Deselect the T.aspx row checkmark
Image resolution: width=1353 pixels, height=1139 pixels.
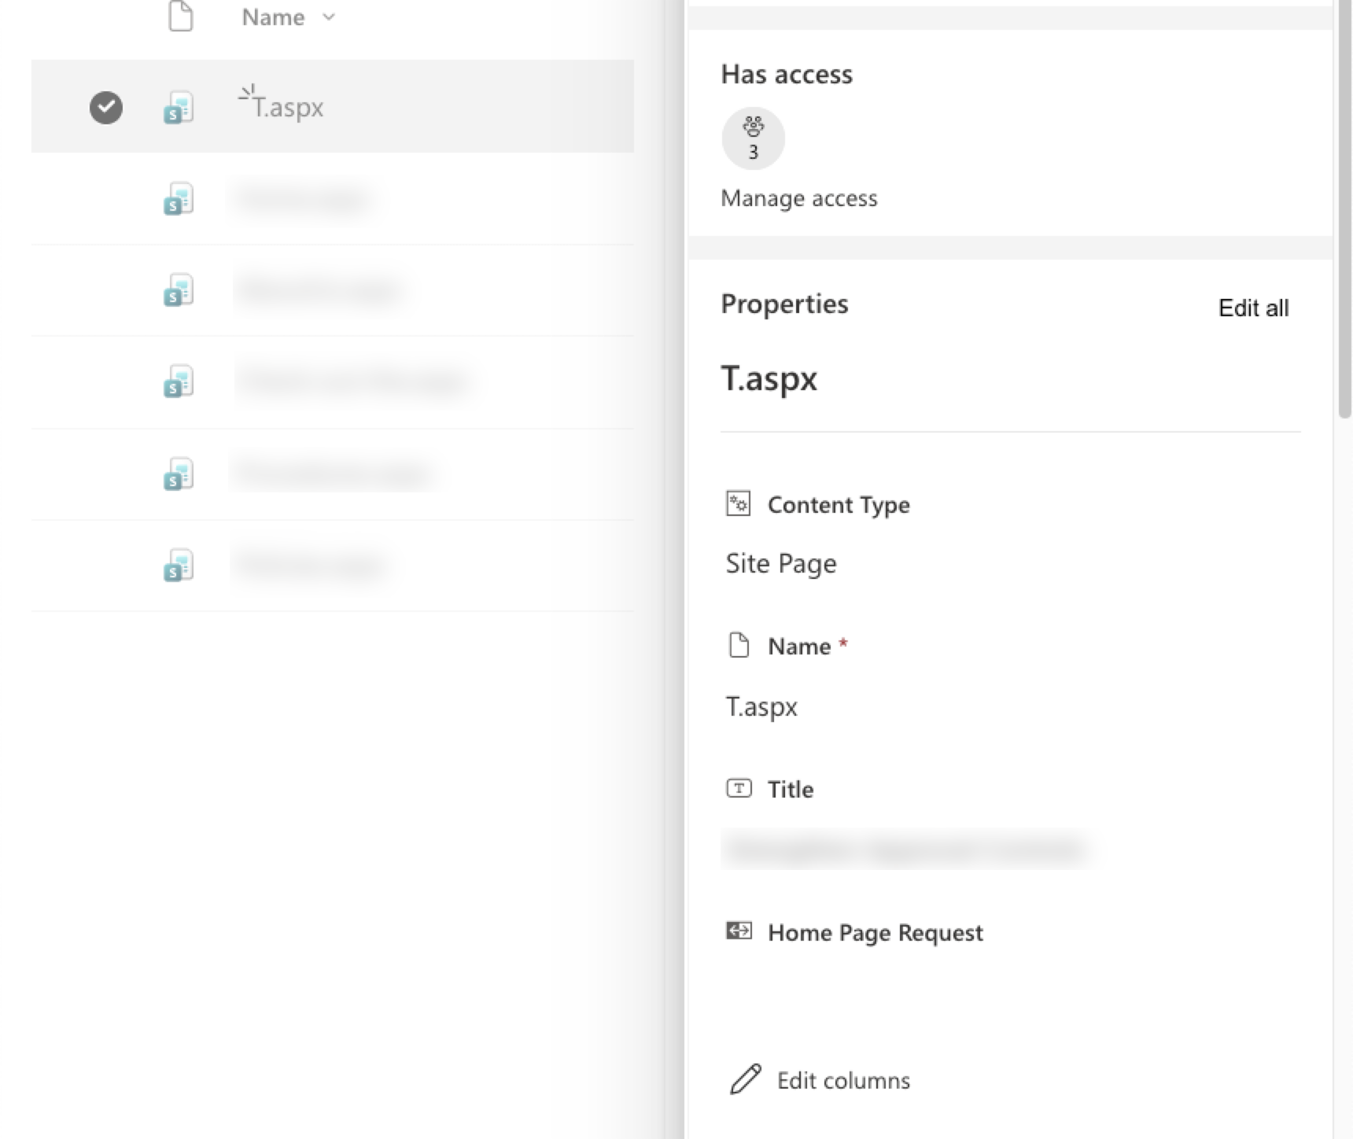point(106,107)
